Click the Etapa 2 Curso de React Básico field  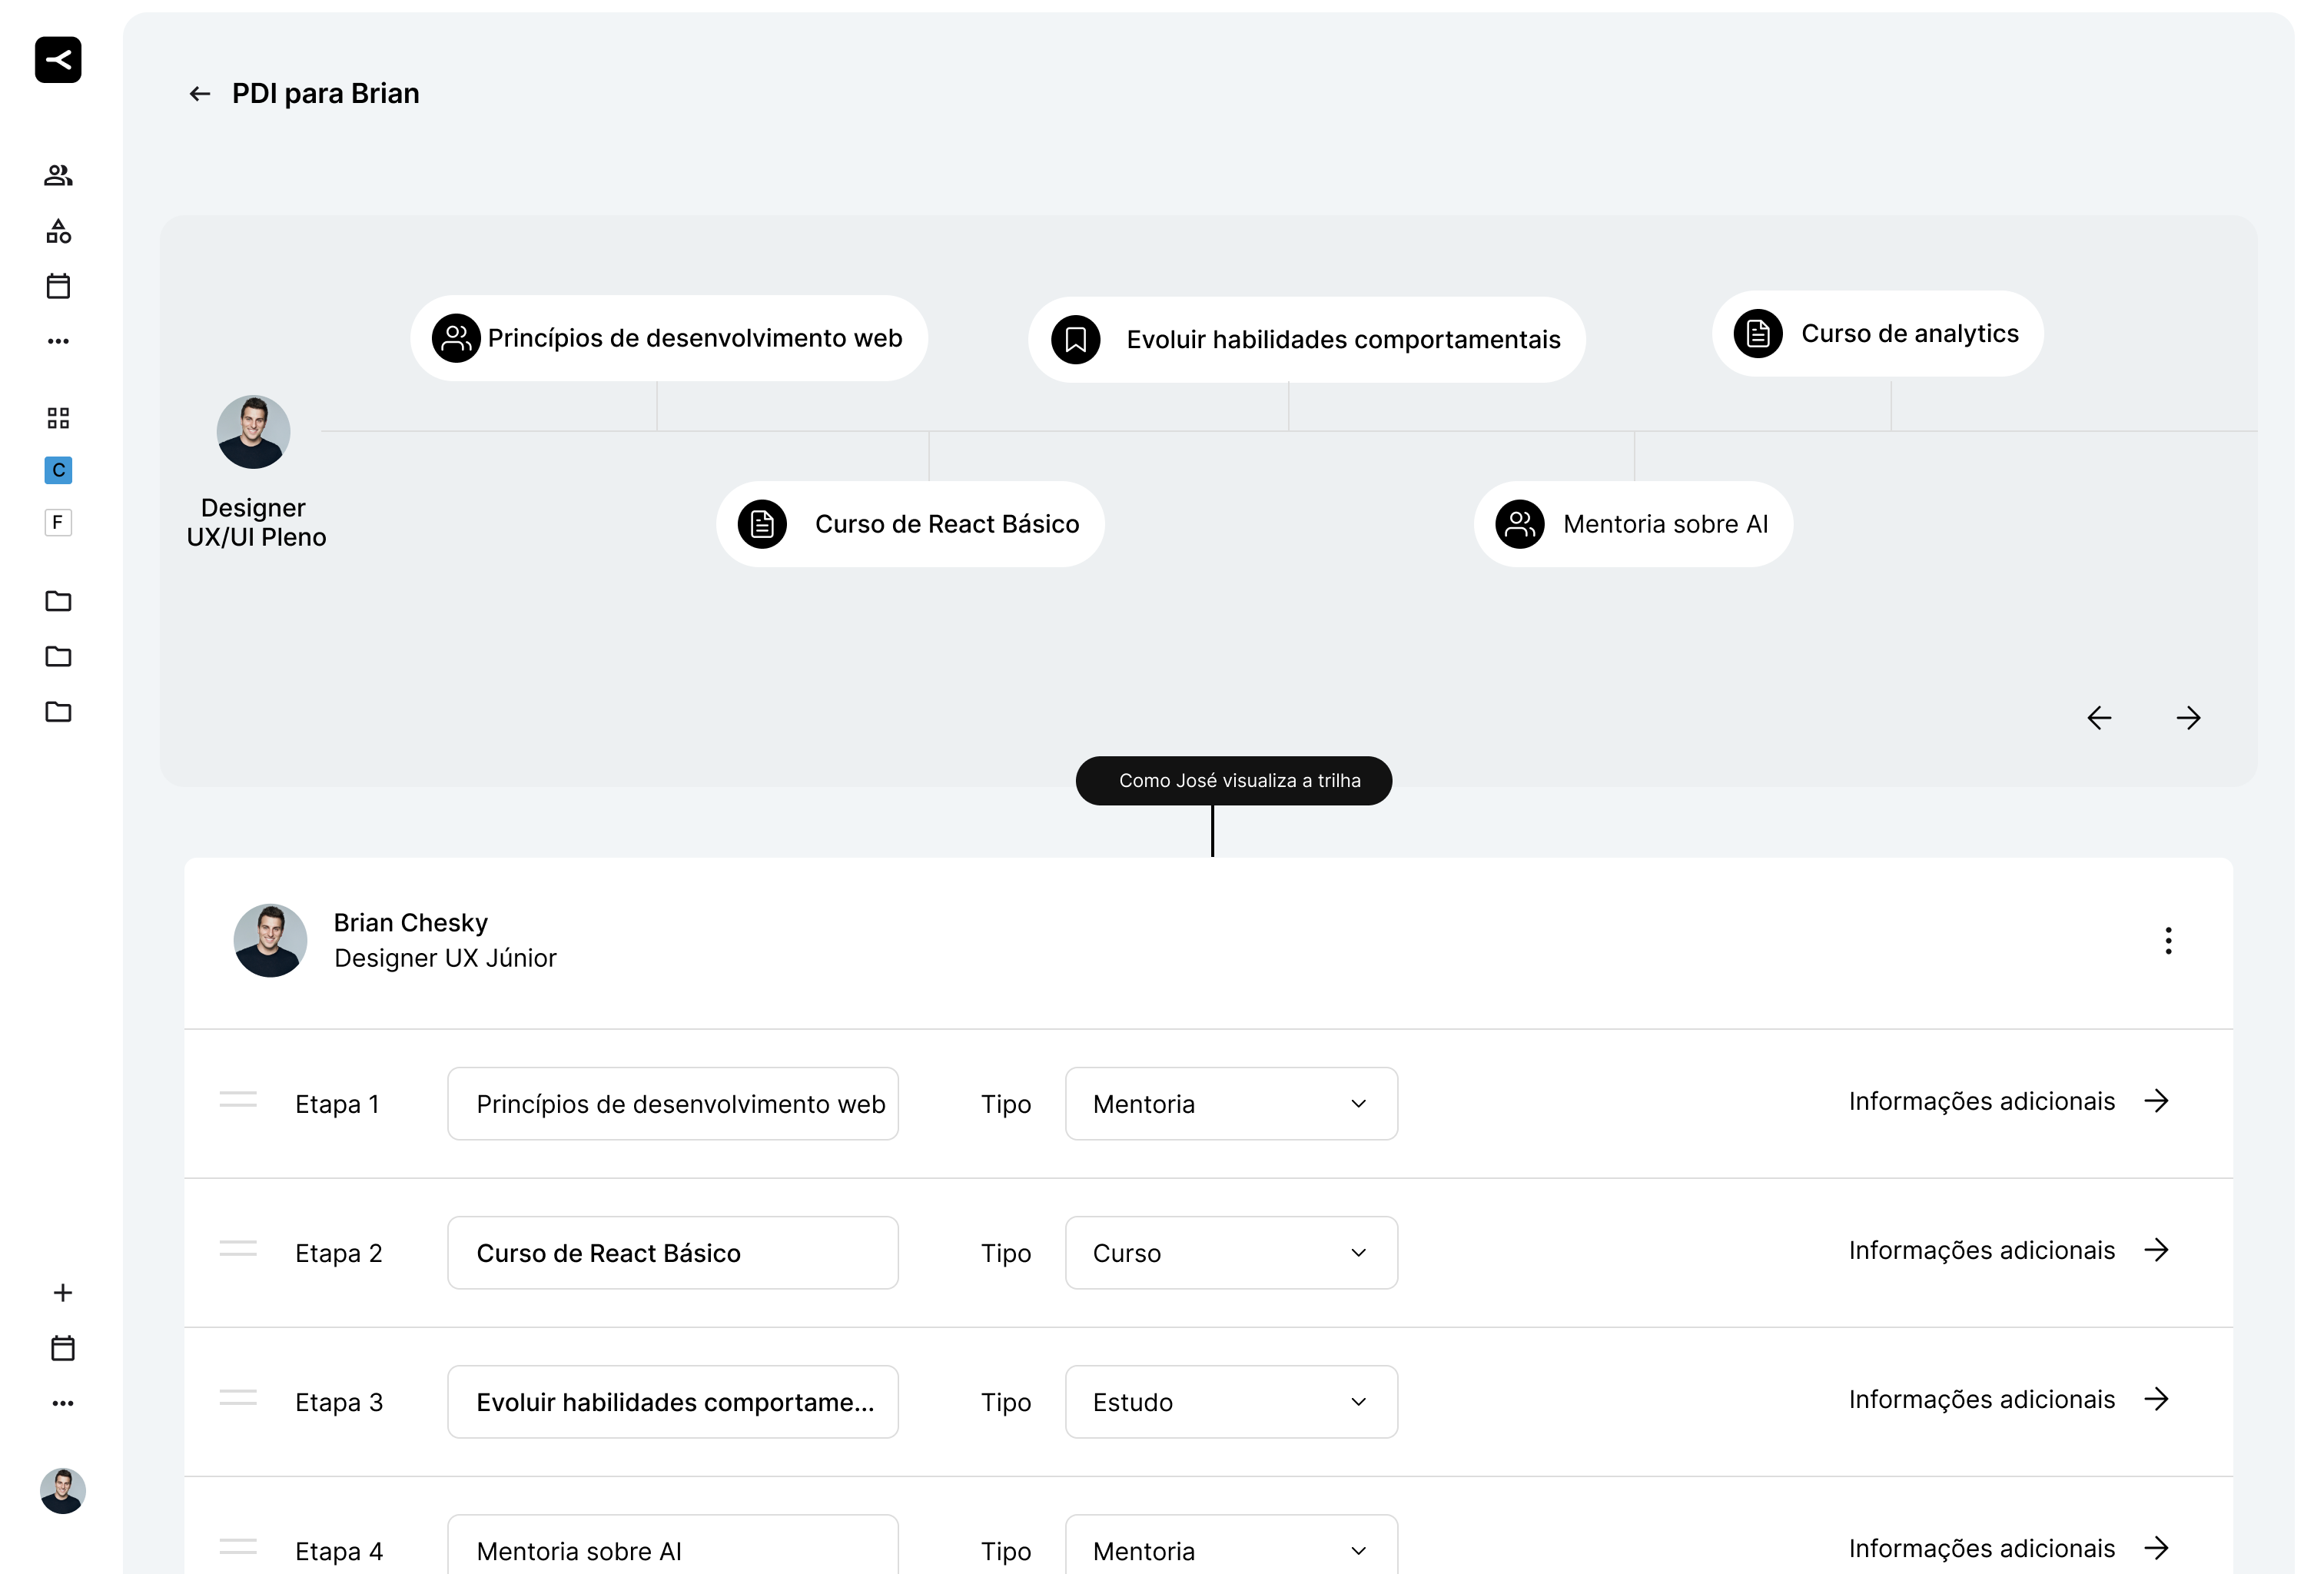click(x=672, y=1253)
